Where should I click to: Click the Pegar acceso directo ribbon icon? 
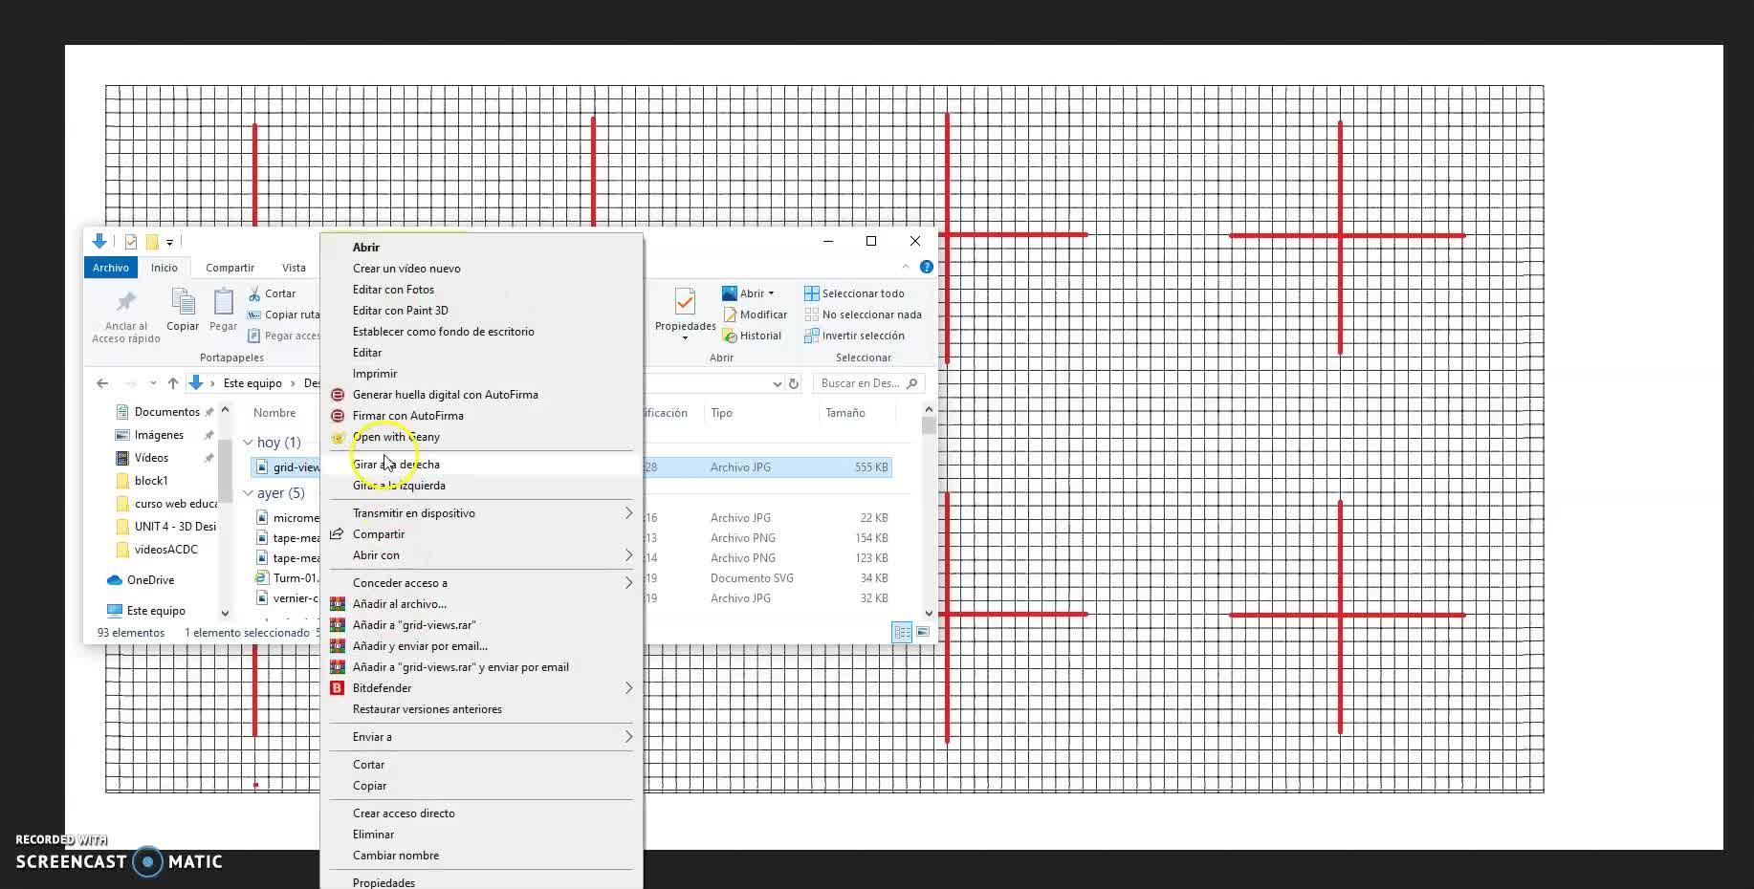[x=254, y=336]
